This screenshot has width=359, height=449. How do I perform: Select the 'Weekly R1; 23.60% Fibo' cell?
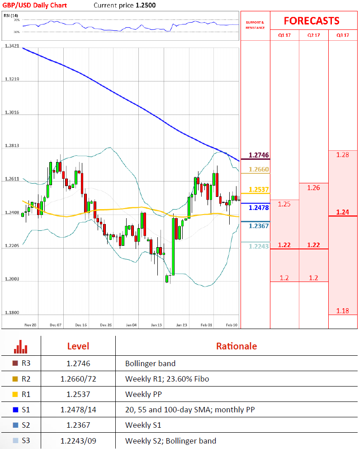(167, 379)
